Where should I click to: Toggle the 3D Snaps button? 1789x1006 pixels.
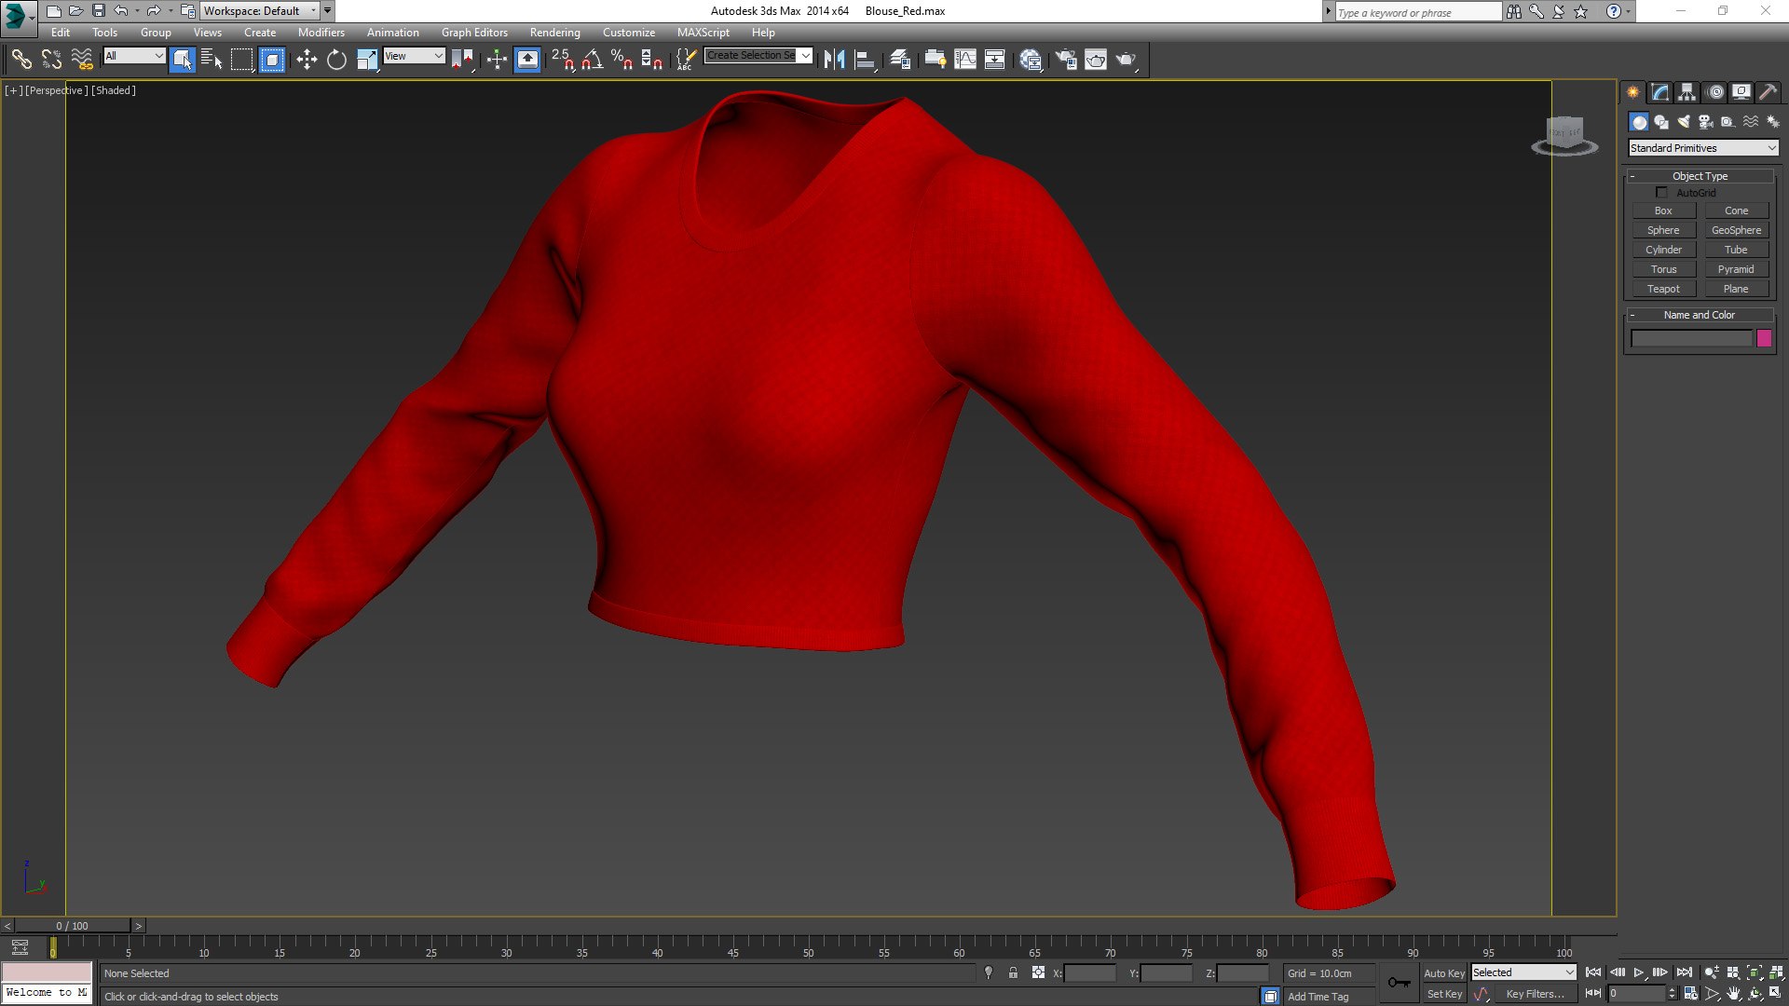click(563, 60)
